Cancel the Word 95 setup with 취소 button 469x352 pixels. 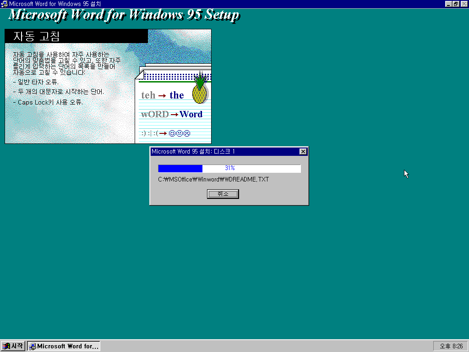(x=223, y=194)
